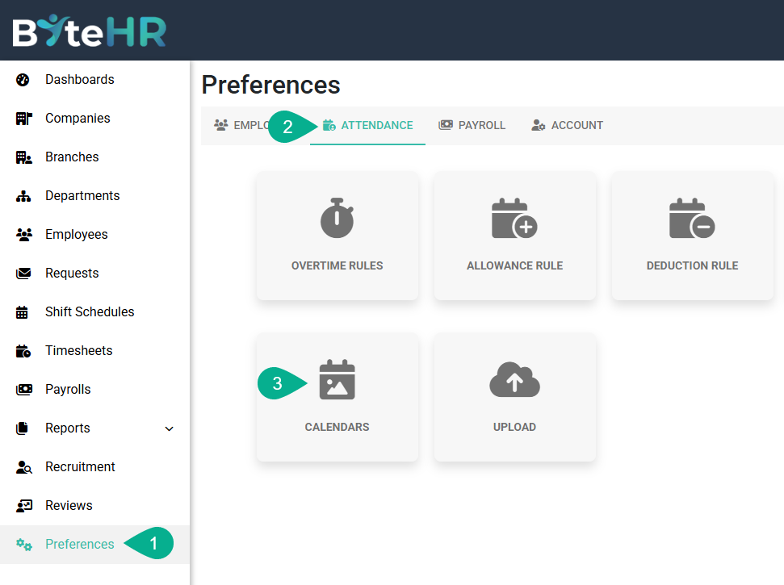Open the ALLOWANCE RULE card label
784x585 pixels.
click(x=514, y=265)
